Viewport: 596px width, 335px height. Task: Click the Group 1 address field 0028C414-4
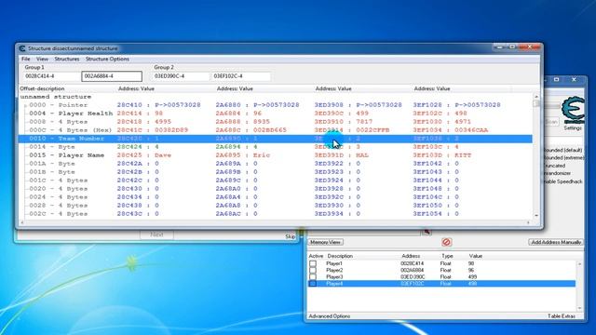(x=52, y=76)
